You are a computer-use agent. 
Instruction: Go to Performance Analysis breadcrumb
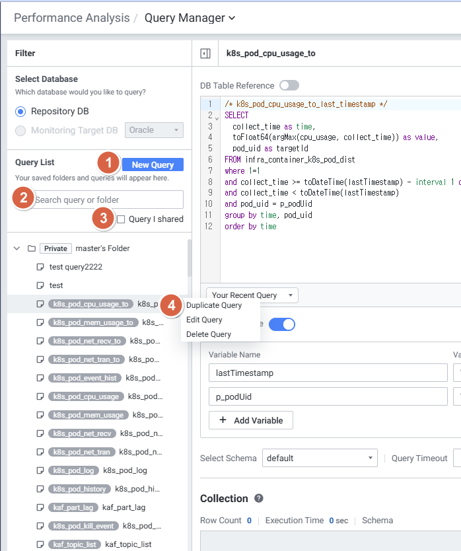tap(71, 18)
